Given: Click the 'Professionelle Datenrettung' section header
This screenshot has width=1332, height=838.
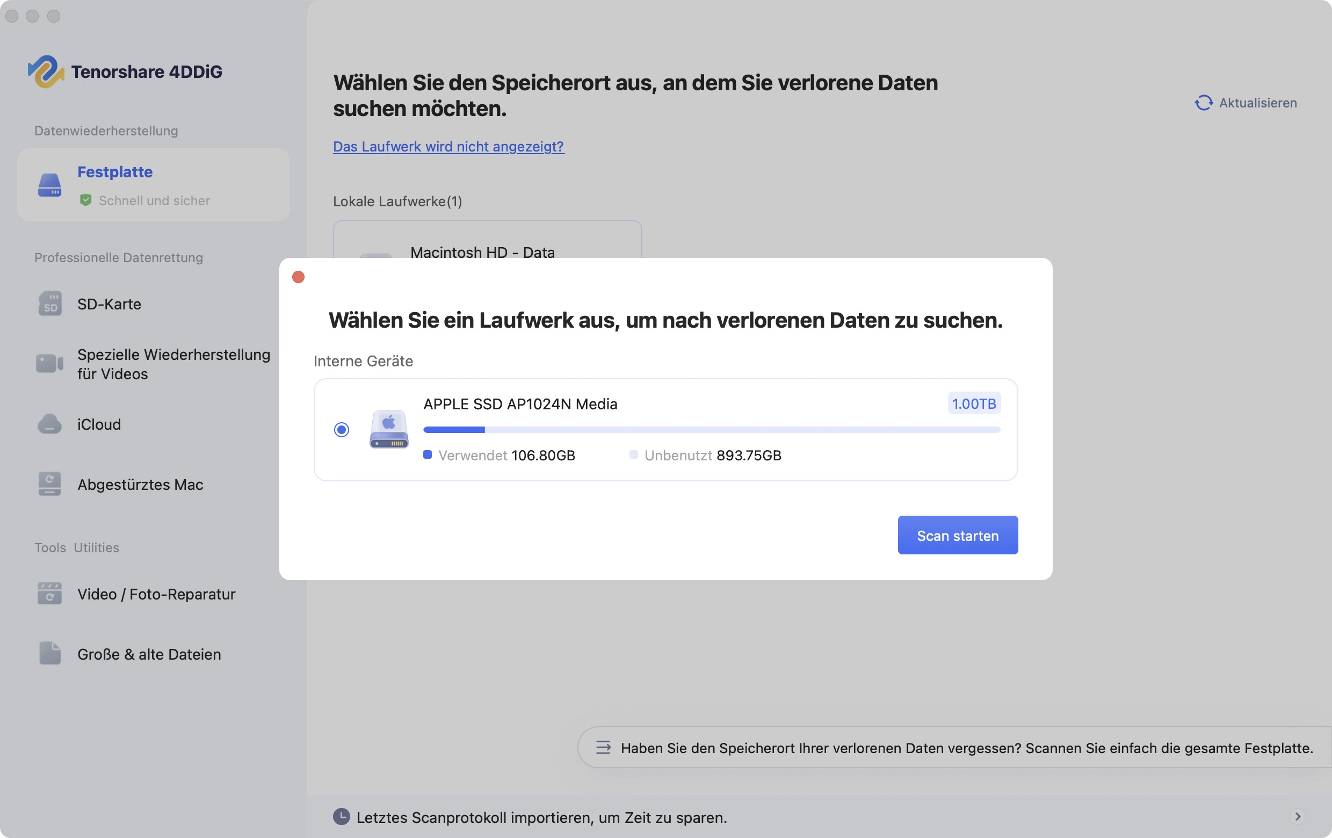Looking at the screenshot, I should 118,257.
